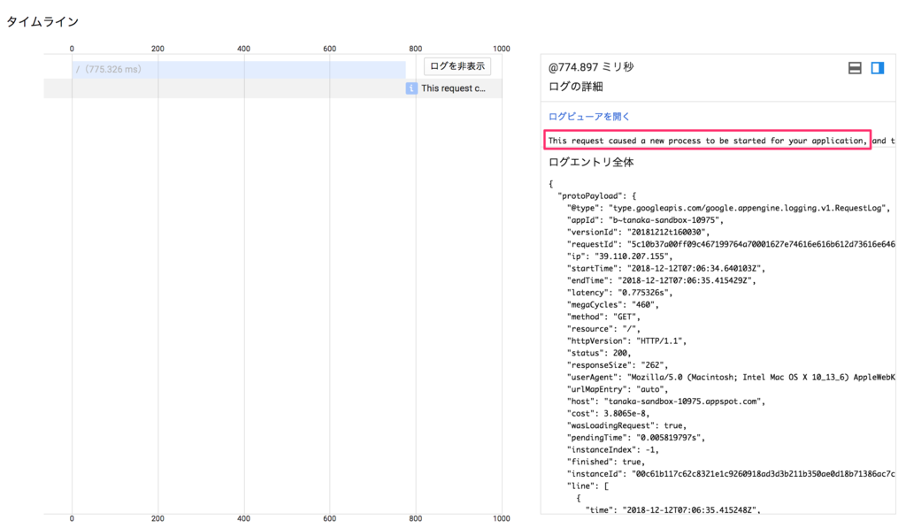Click the "finished": true line
Viewport: 906px width, 528px height.
pos(605,463)
